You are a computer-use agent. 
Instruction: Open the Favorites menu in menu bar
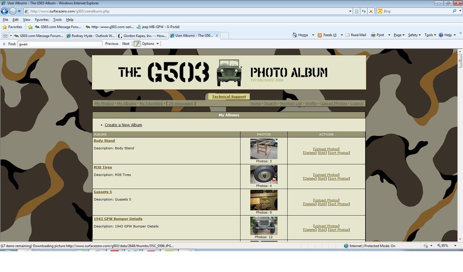tap(41, 19)
